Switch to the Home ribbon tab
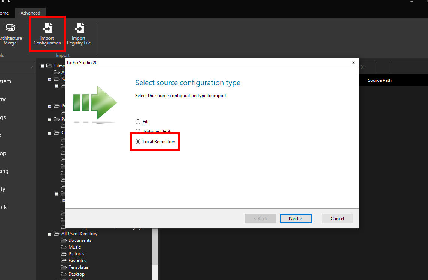The height and width of the screenshot is (280, 428). click(x=3, y=13)
